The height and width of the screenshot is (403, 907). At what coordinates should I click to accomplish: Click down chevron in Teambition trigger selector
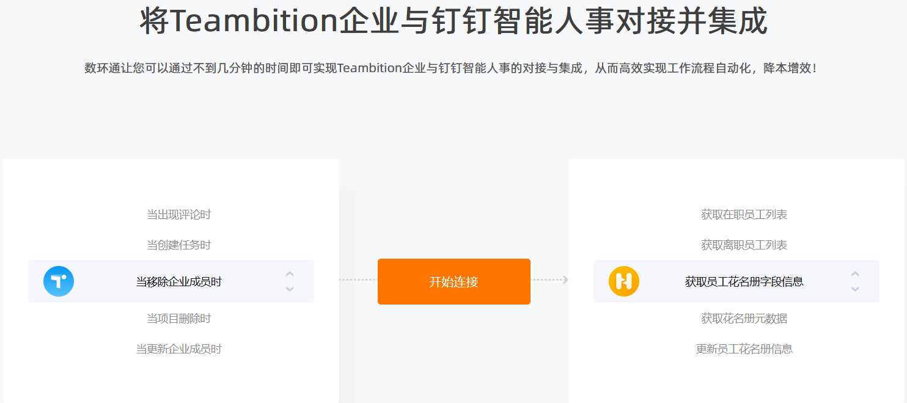pos(290,289)
